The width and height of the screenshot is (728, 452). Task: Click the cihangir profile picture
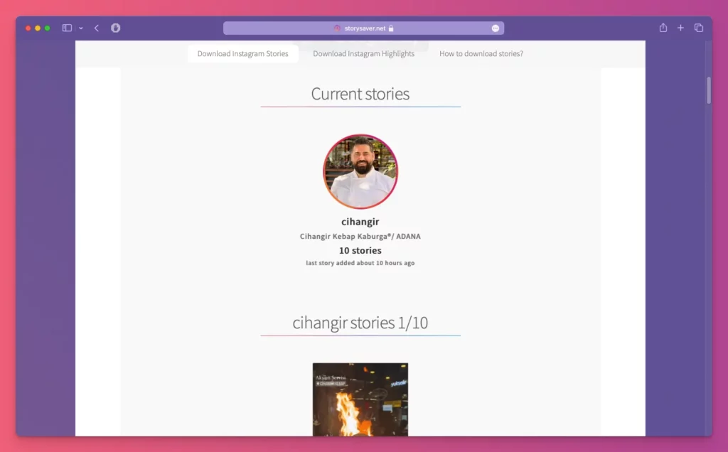click(360, 172)
